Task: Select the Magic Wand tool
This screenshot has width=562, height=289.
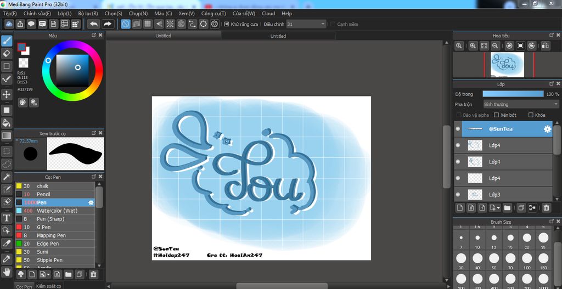Action: pyautogui.click(x=7, y=176)
